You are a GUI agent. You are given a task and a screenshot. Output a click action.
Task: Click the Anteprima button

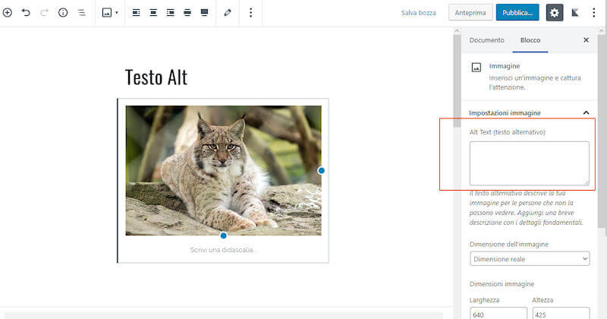coord(470,13)
